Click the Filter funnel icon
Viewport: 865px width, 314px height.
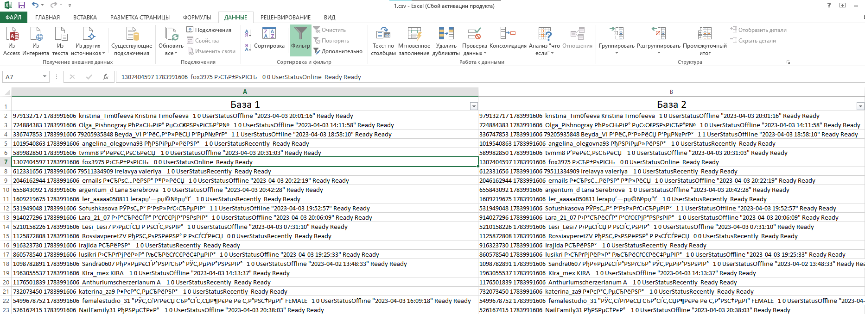[300, 35]
